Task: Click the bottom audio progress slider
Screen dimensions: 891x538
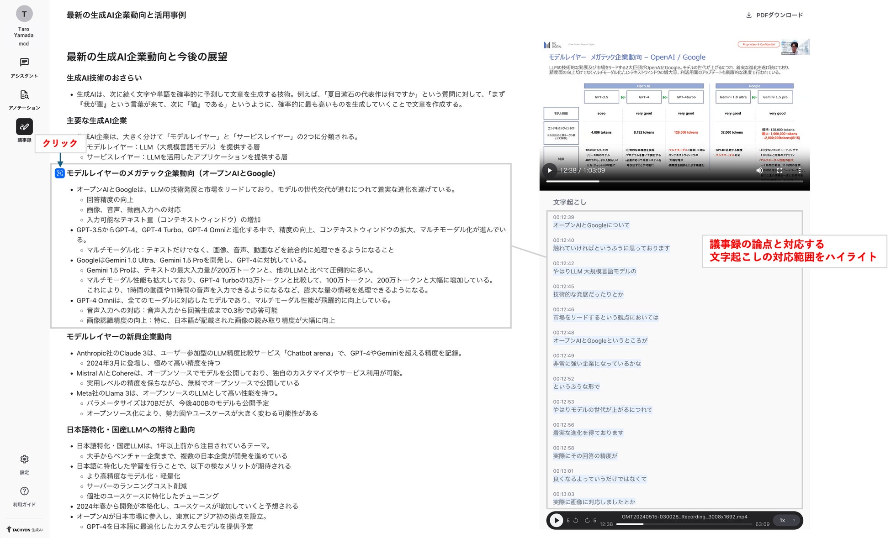Action: tap(684, 524)
